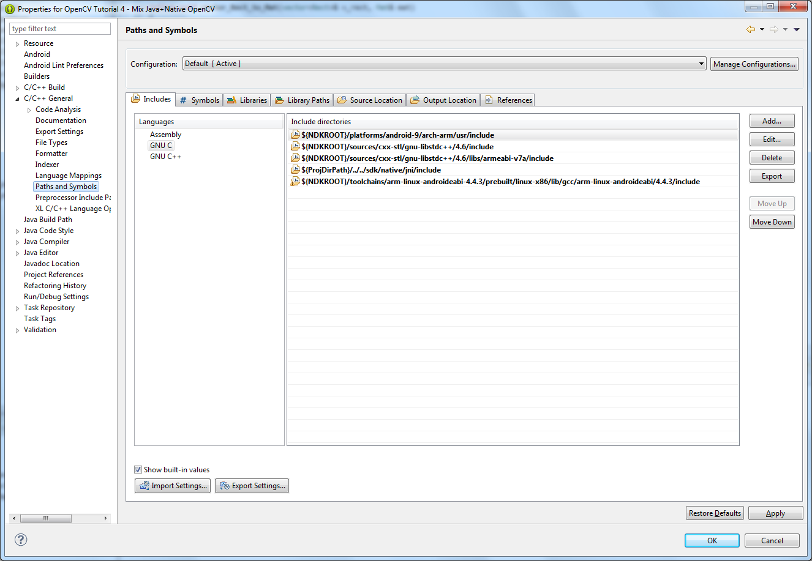
Task: Open the Configuration dropdown
Action: pyautogui.click(x=445, y=64)
